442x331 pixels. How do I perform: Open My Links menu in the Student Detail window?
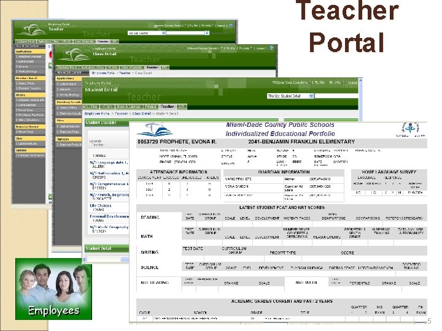point(336,83)
